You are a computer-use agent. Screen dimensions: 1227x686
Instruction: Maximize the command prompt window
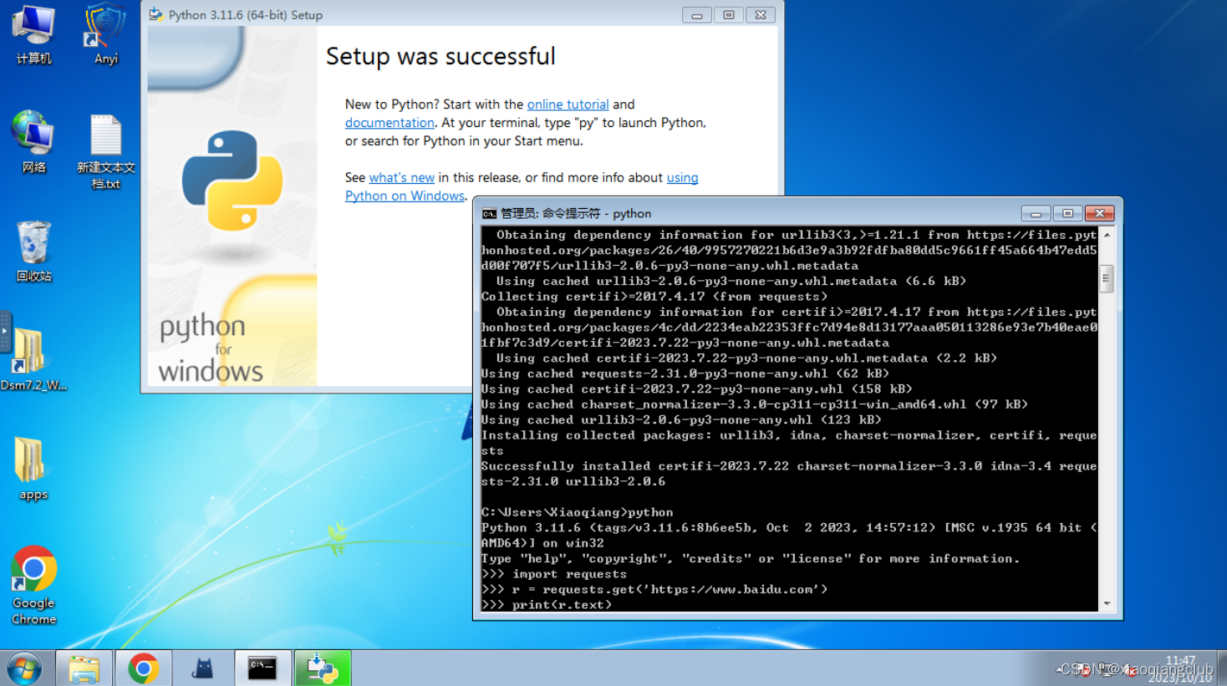1067,214
